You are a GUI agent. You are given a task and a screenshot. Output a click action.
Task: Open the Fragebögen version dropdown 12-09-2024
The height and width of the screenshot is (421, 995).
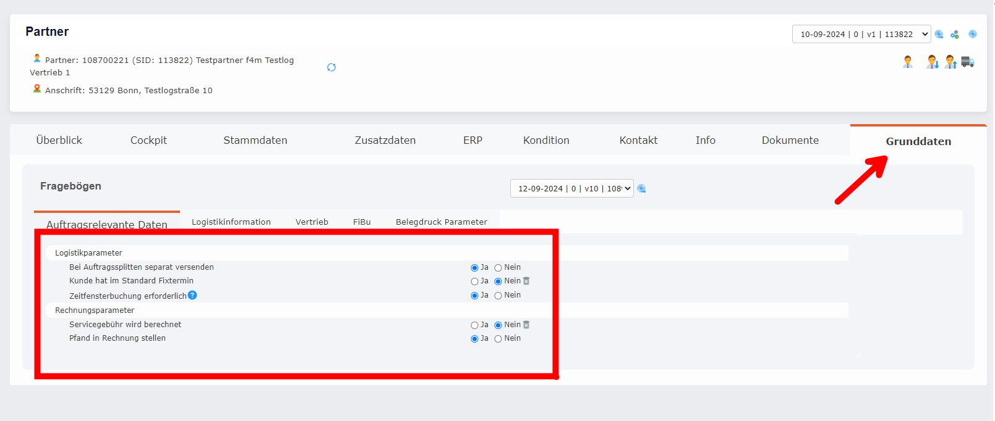click(572, 188)
